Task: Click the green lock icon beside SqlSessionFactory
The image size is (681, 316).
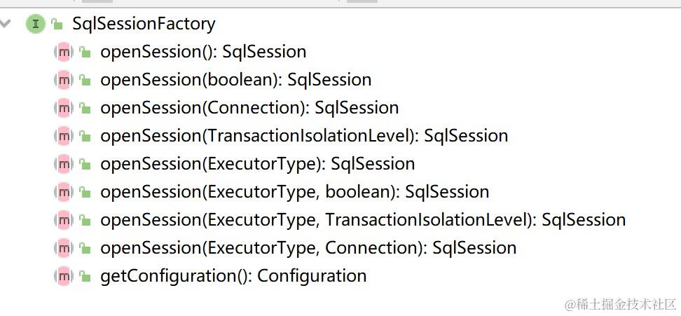Action: tap(57, 25)
